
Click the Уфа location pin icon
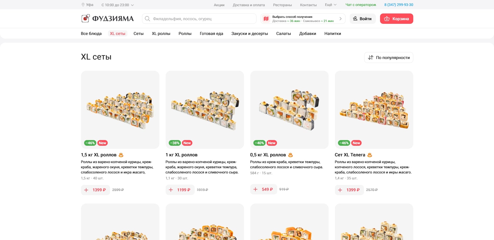click(x=83, y=5)
